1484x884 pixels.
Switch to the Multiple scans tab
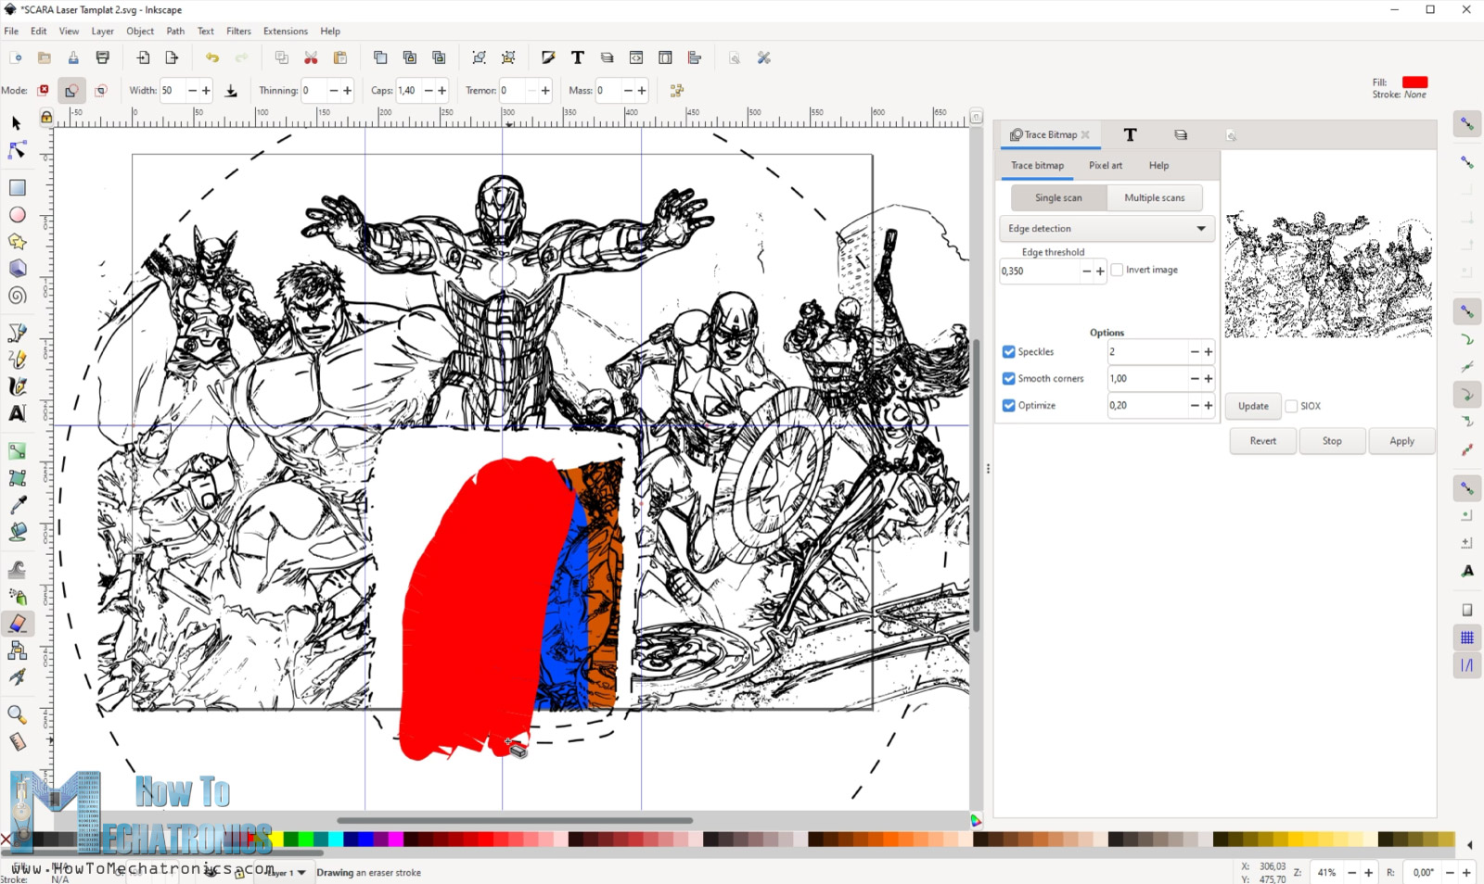1155,197
